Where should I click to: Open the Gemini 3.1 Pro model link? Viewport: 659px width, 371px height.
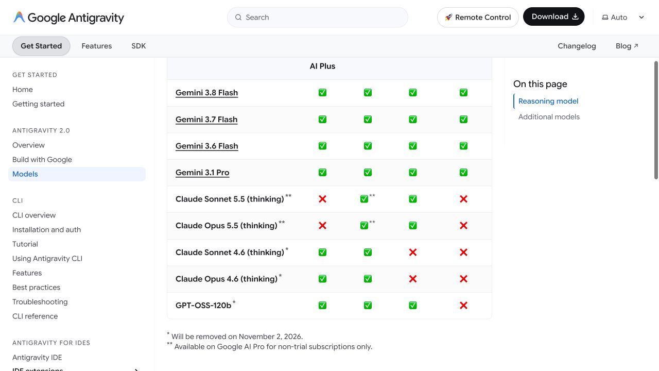202,173
